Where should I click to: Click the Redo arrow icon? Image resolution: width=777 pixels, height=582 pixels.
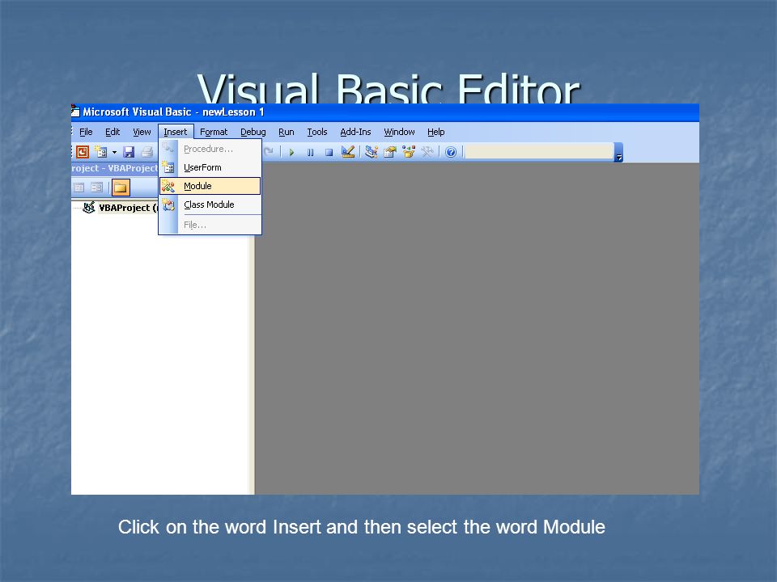click(x=269, y=152)
